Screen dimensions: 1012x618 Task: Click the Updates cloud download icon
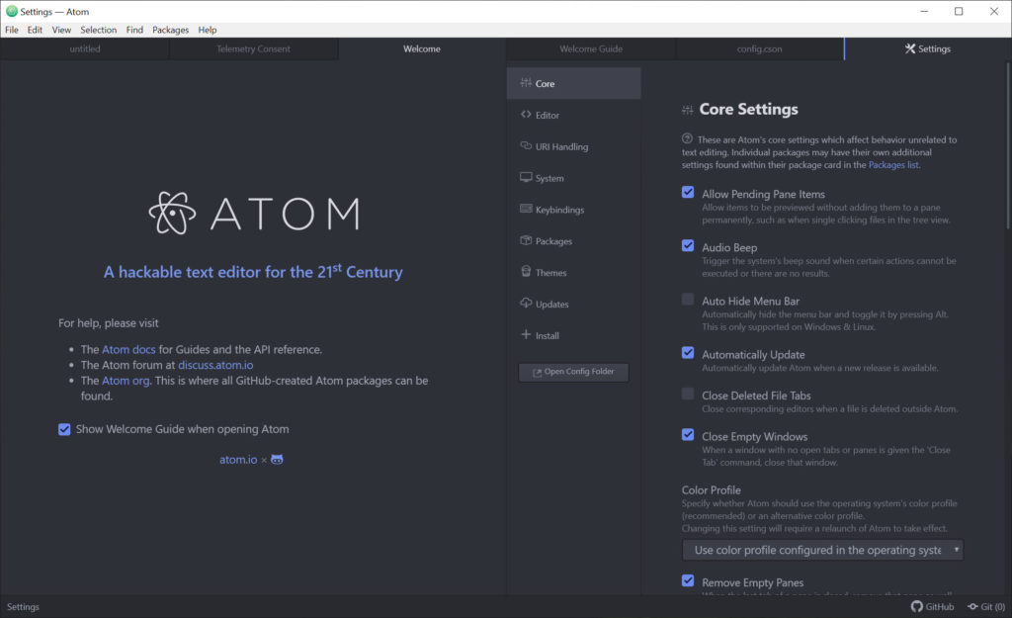click(x=526, y=303)
